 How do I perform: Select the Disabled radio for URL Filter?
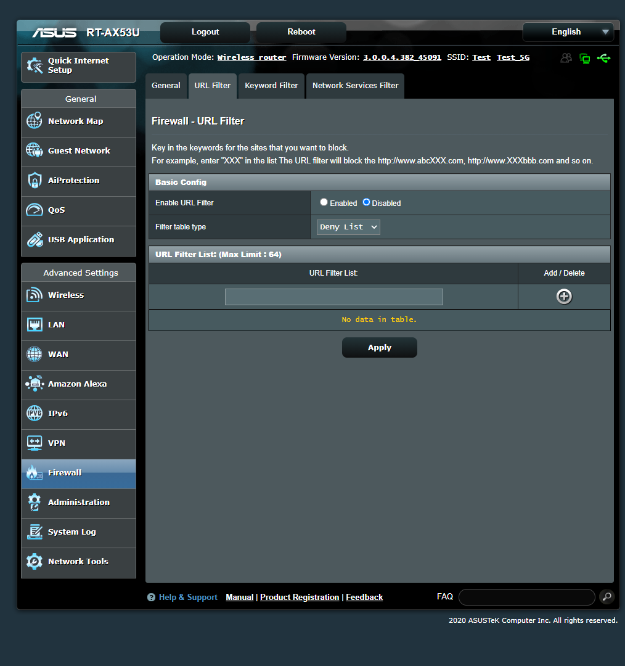(x=366, y=202)
